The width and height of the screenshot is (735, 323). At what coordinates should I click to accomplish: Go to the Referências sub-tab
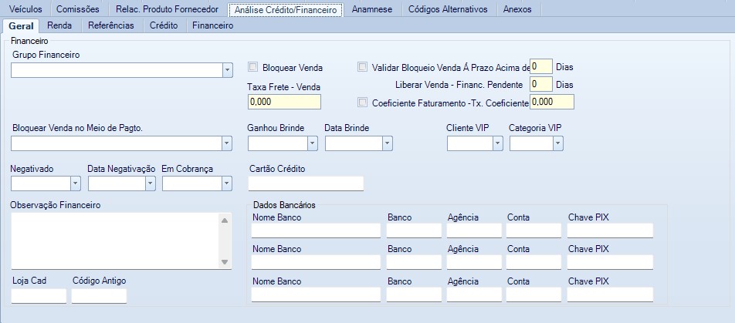(111, 25)
